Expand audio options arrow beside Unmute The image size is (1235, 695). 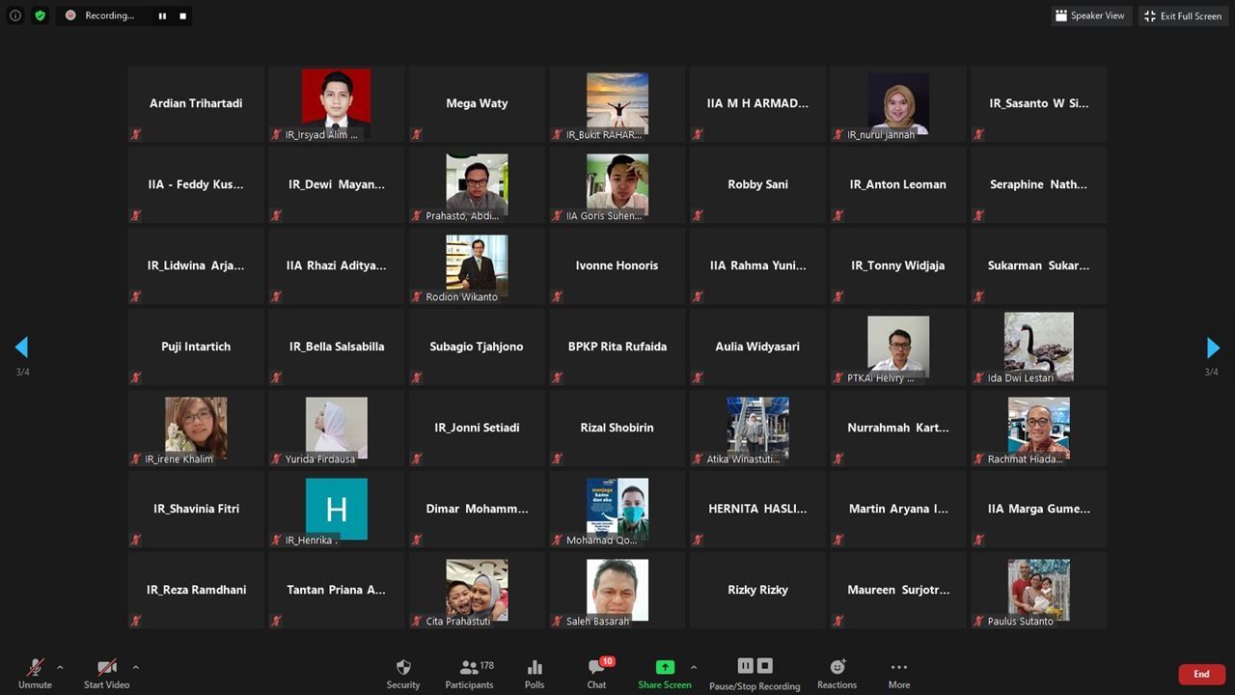[x=60, y=667]
